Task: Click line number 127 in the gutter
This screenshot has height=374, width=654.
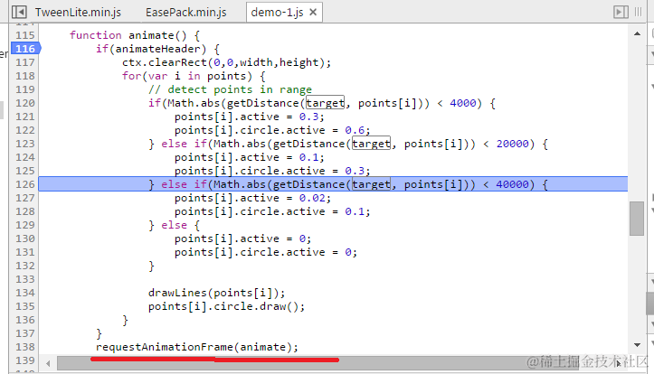Action: [x=25, y=198]
